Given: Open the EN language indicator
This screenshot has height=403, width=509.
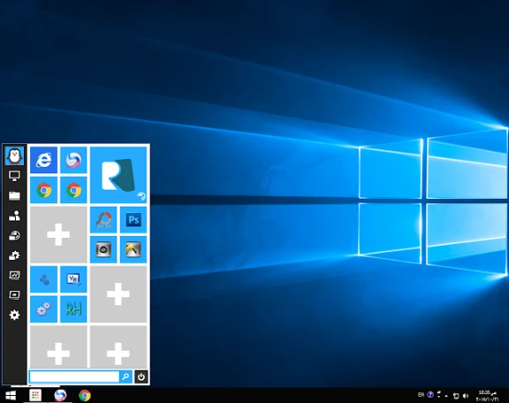Looking at the screenshot, I should point(421,395).
